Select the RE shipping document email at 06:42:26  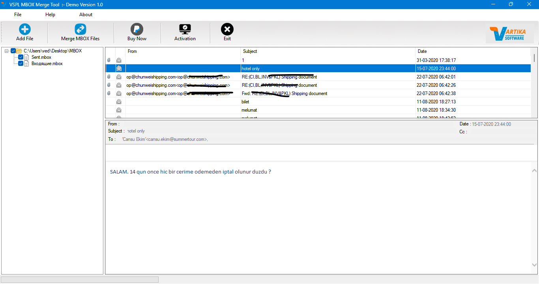pos(319,85)
